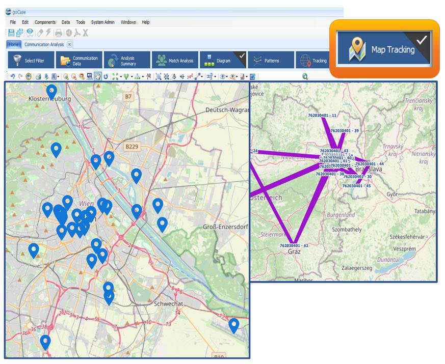Select the Diagram step button
This screenshot has height=364, width=445.
pos(223,60)
